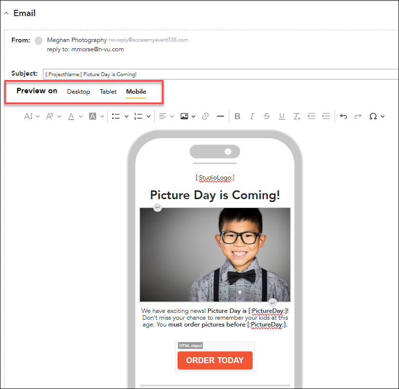Expand the font family dropdown arrow

tap(60, 116)
